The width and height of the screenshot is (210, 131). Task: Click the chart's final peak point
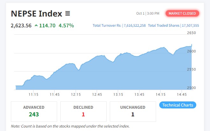point(192,45)
